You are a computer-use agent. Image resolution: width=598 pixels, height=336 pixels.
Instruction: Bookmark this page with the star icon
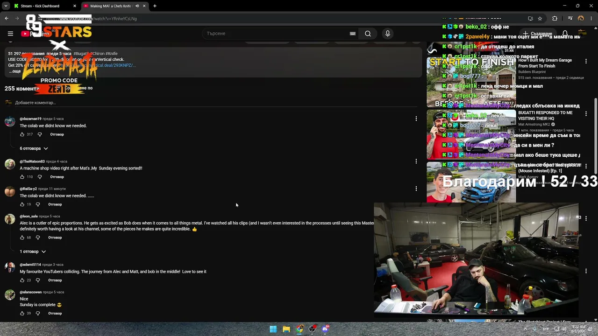[540, 19]
